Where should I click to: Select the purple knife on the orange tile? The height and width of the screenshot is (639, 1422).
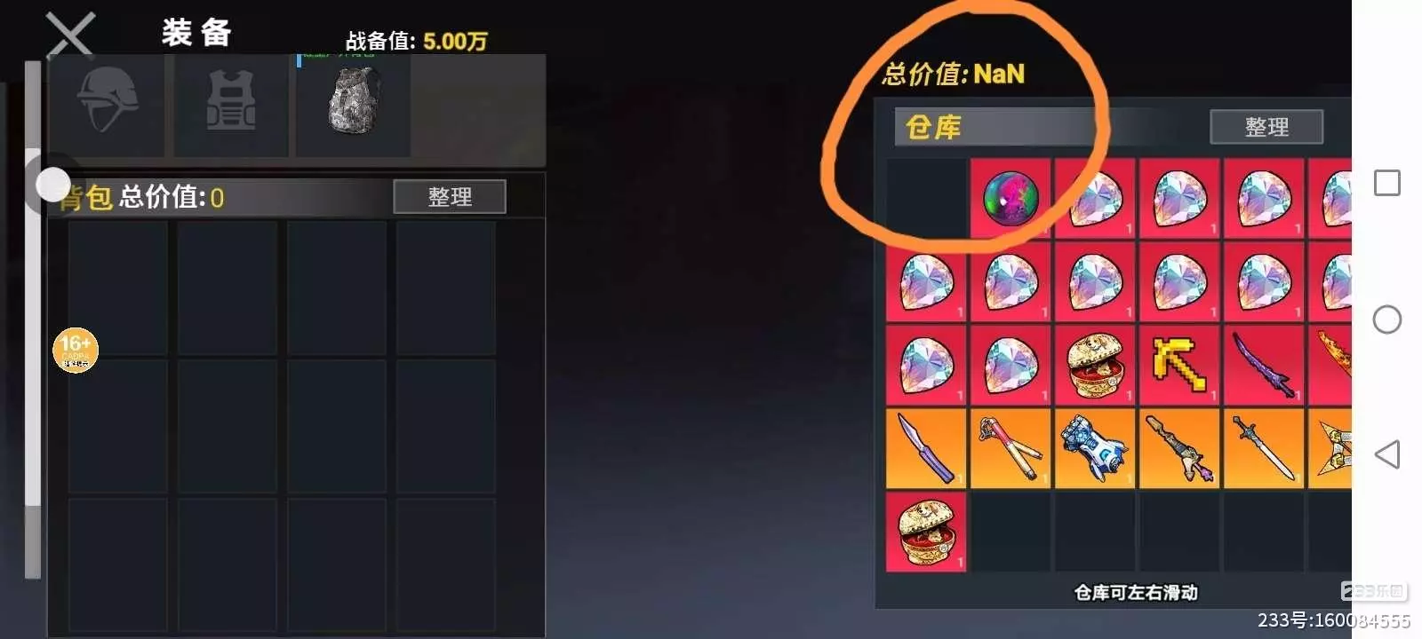click(x=926, y=448)
